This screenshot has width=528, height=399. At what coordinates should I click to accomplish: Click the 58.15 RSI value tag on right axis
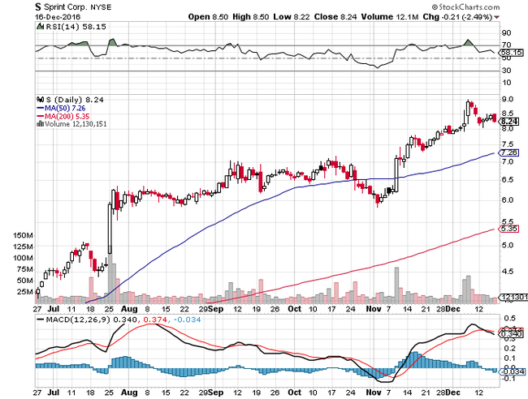click(x=511, y=53)
